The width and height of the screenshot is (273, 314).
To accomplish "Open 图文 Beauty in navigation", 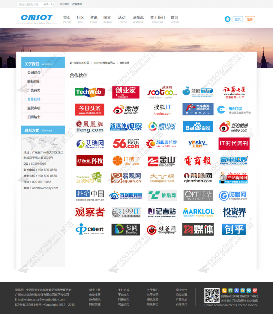I will [108, 19].
